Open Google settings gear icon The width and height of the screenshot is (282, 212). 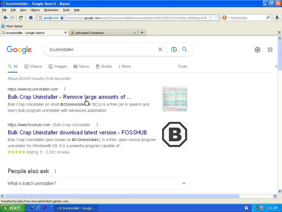tap(257, 50)
